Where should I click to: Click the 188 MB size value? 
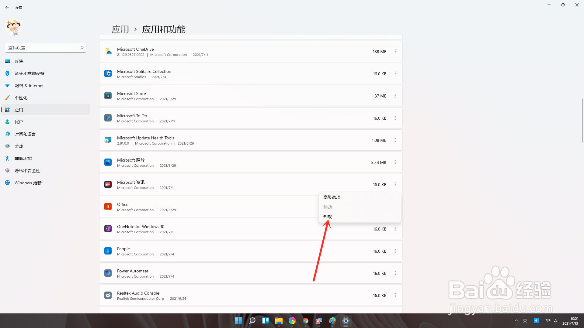pos(380,52)
